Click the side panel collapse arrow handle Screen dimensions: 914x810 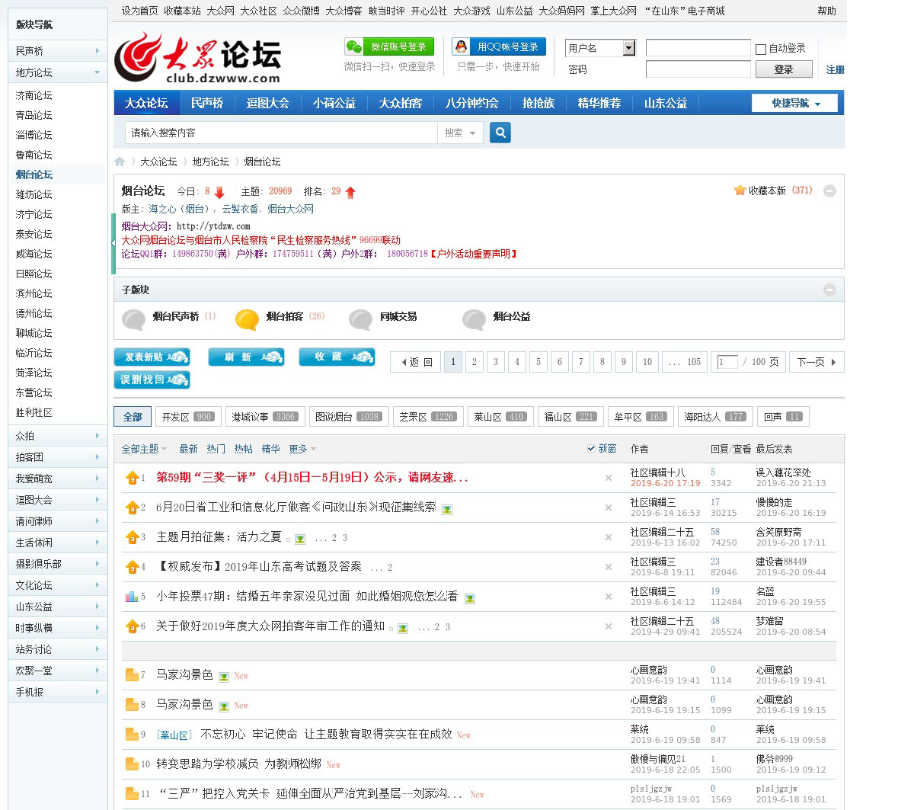pyautogui.click(x=114, y=244)
